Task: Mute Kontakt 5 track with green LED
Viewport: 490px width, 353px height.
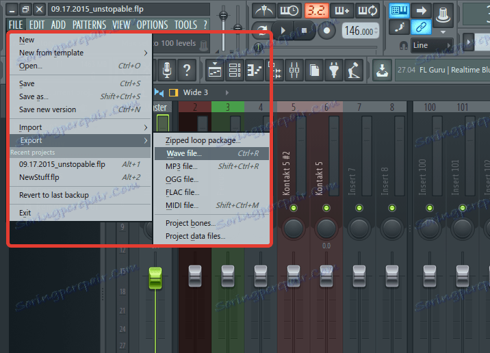Action: pos(326,208)
